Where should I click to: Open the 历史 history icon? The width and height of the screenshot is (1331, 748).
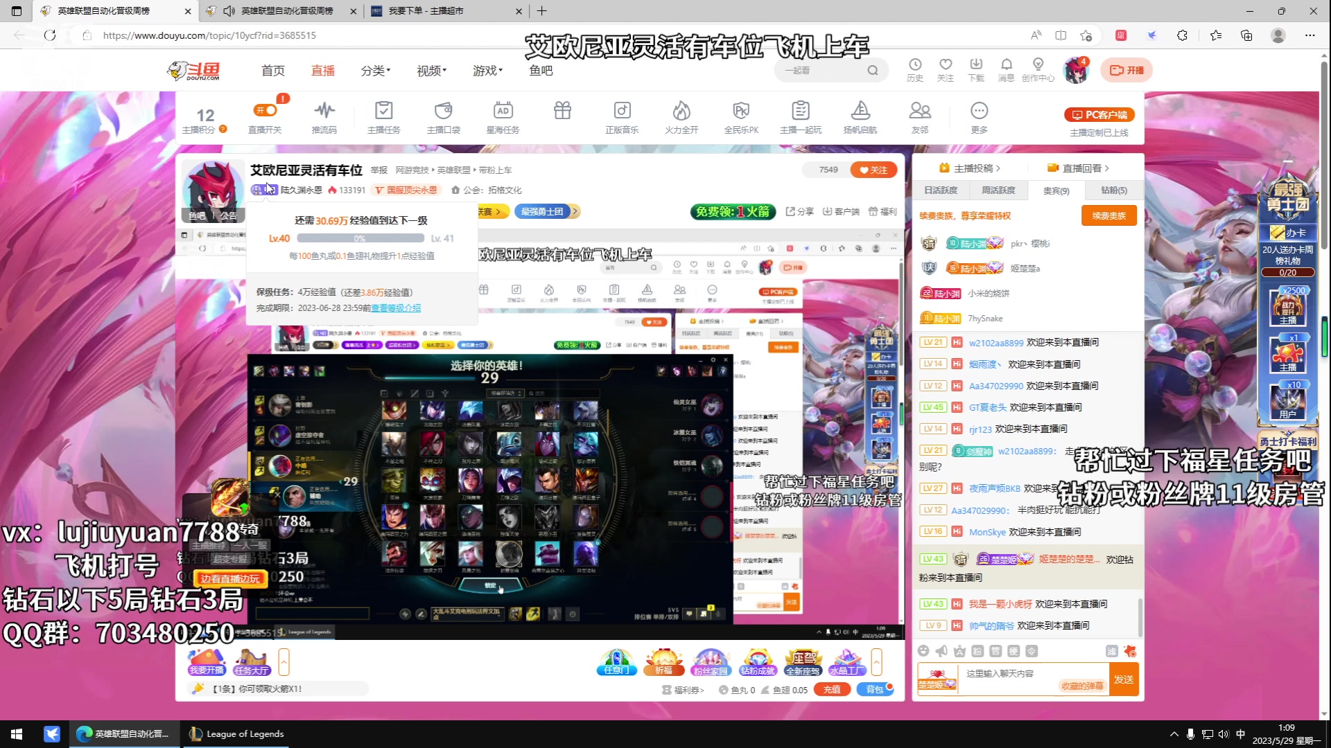(915, 69)
